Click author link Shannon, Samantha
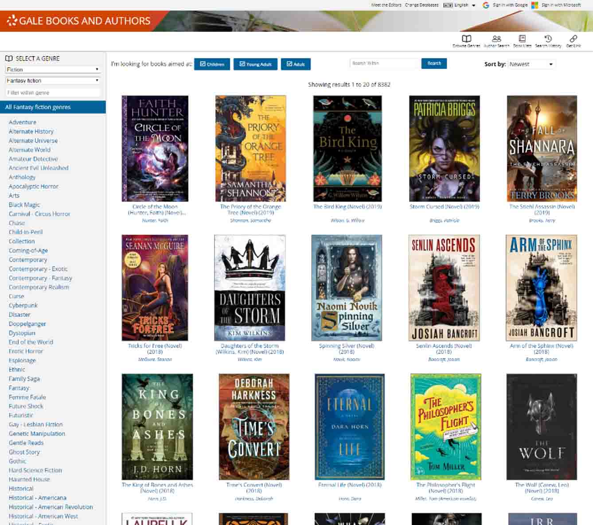This screenshot has width=593, height=525. (250, 220)
